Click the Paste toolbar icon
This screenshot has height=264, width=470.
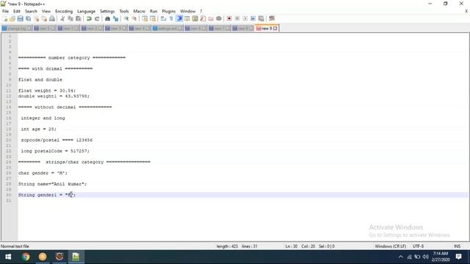coord(79,18)
